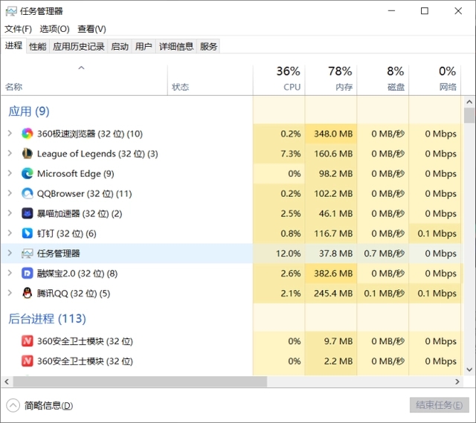
Task: Click the 暴喵加速器 icon
Action: coord(28,213)
